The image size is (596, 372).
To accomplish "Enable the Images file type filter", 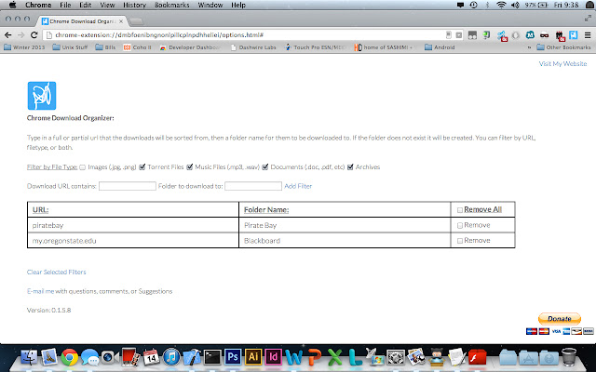I will [83, 167].
